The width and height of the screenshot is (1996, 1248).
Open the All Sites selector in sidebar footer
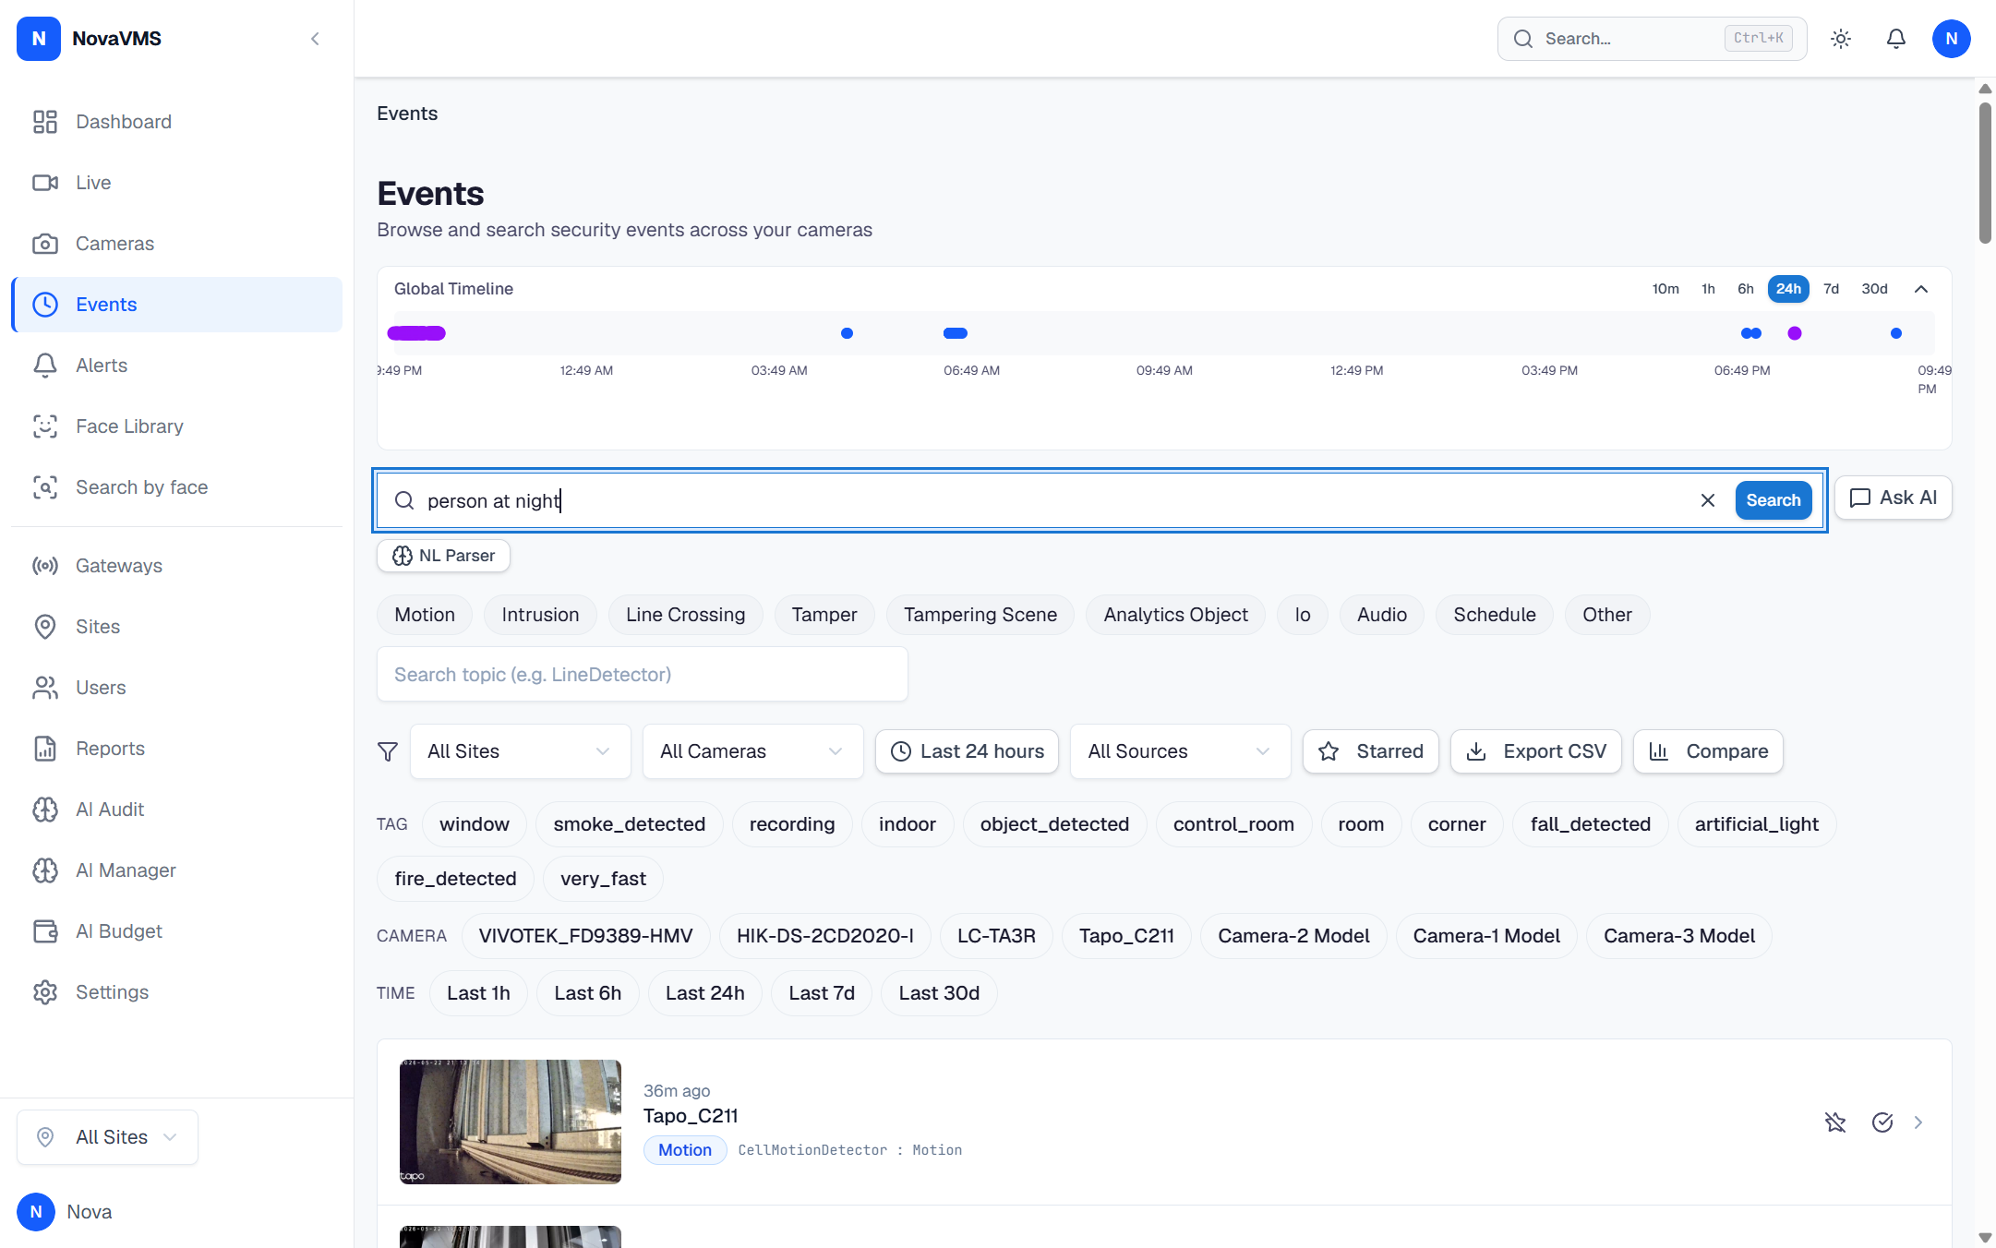[x=108, y=1137]
